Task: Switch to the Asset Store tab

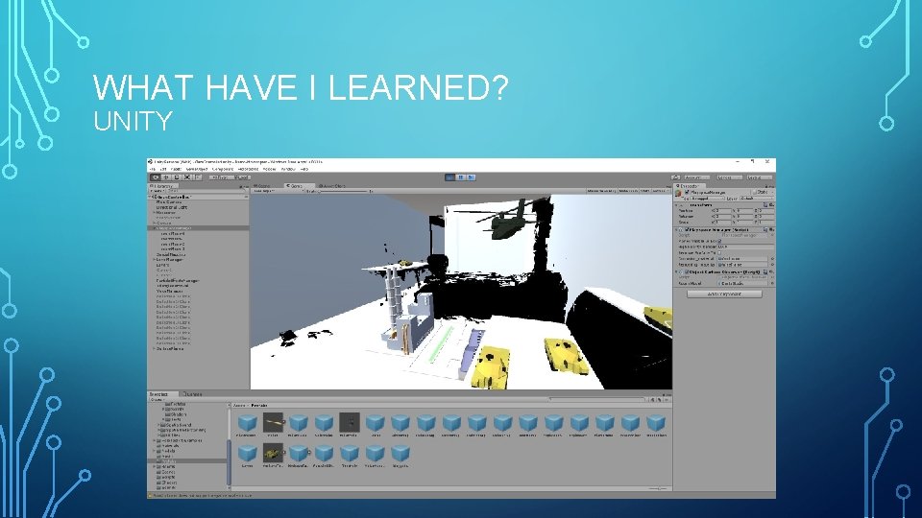Action: click(332, 185)
